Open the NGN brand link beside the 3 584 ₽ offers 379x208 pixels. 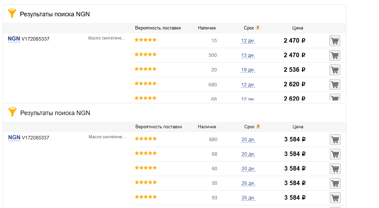point(14,137)
